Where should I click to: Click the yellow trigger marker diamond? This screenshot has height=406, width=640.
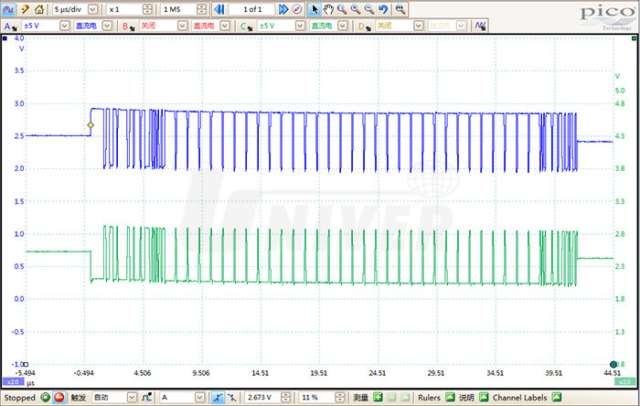tap(90, 124)
